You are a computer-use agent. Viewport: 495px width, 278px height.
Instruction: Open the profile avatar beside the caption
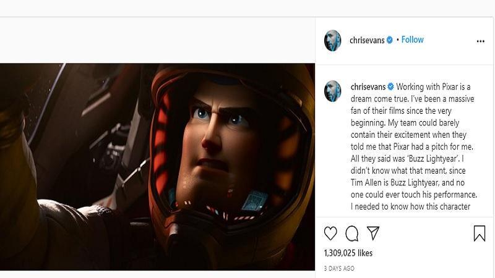click(333, 91)
